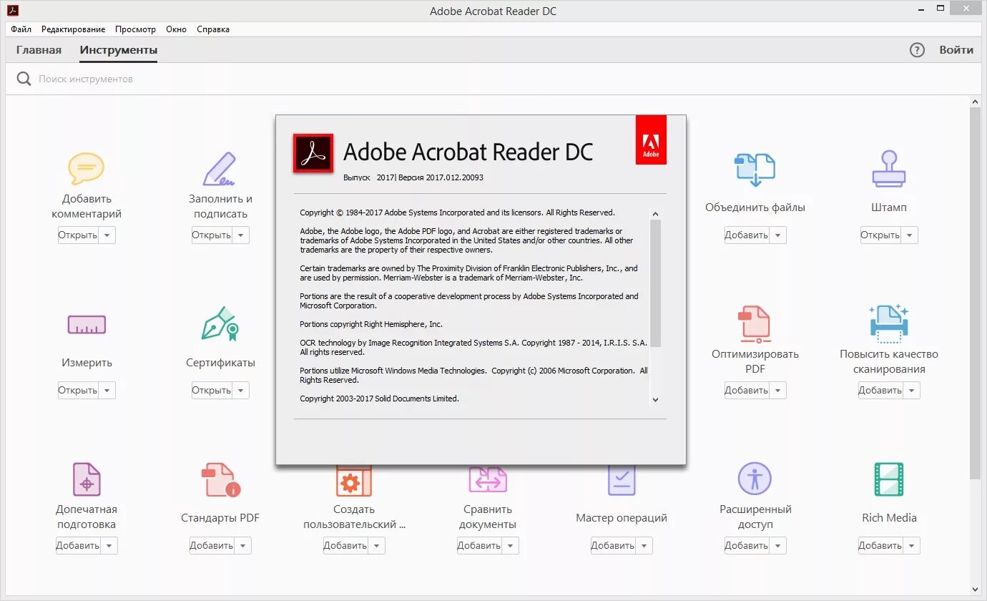Click Добавить under Rich Media
This screenshot has height=601, width=987.
click(880, 545)
